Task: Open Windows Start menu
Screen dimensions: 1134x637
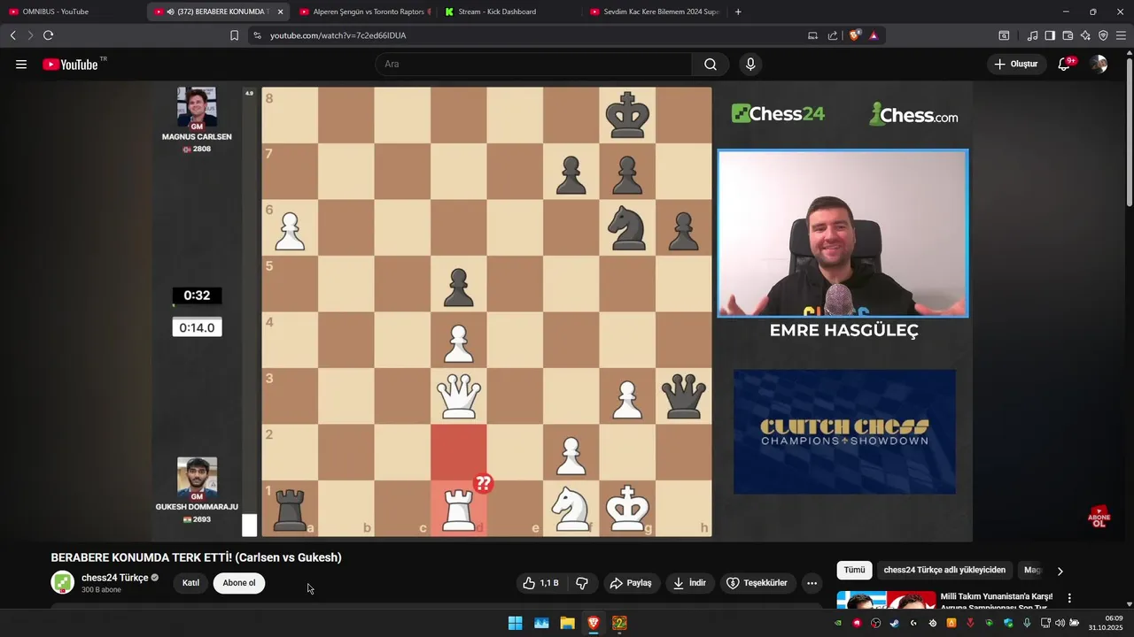Action: pos(515,623)
